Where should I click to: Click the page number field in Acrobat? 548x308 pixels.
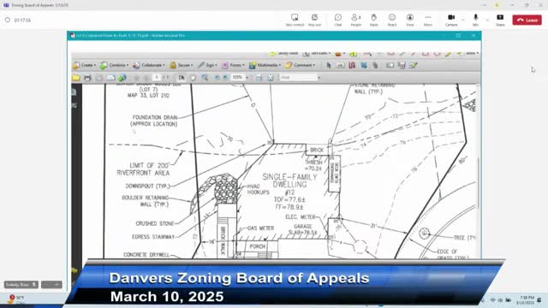tap(157, 77)
